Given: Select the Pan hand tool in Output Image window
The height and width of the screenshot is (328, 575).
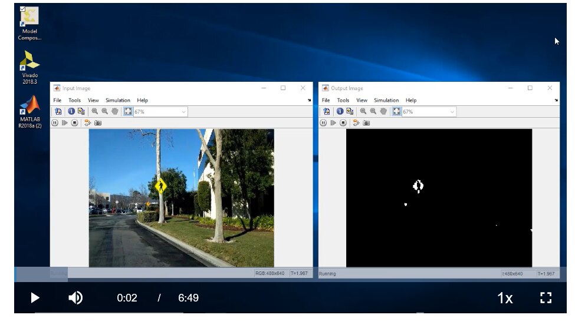Looking at the screenshot, I should coord(383,111).
